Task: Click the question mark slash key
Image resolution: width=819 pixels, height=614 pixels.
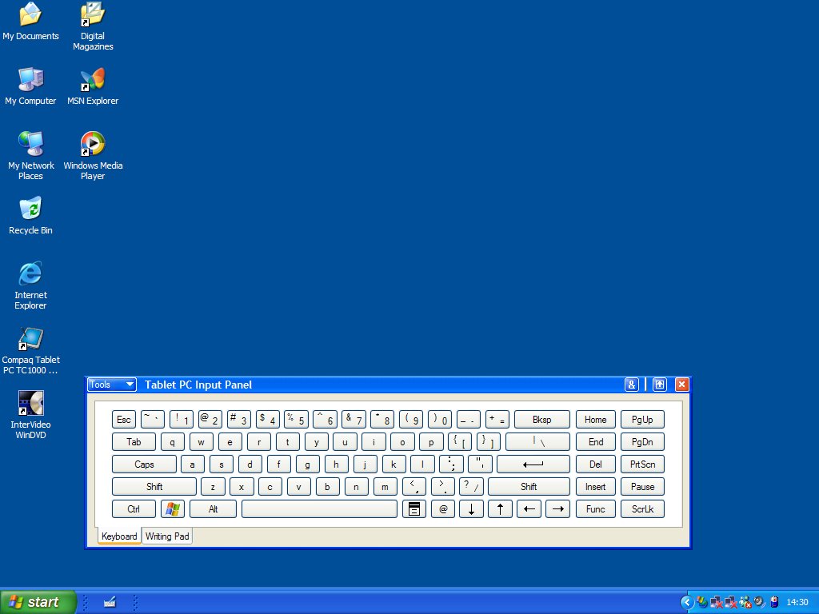Action: tap(471, 487)
